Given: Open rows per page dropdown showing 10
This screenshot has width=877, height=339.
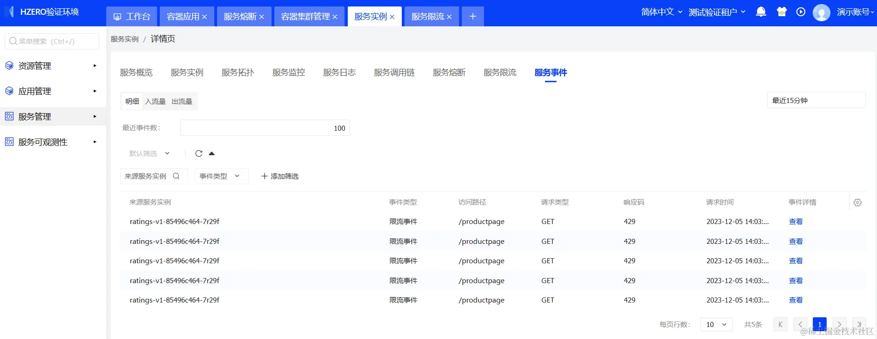Looking at the screenshot, I should pos(716,325).
